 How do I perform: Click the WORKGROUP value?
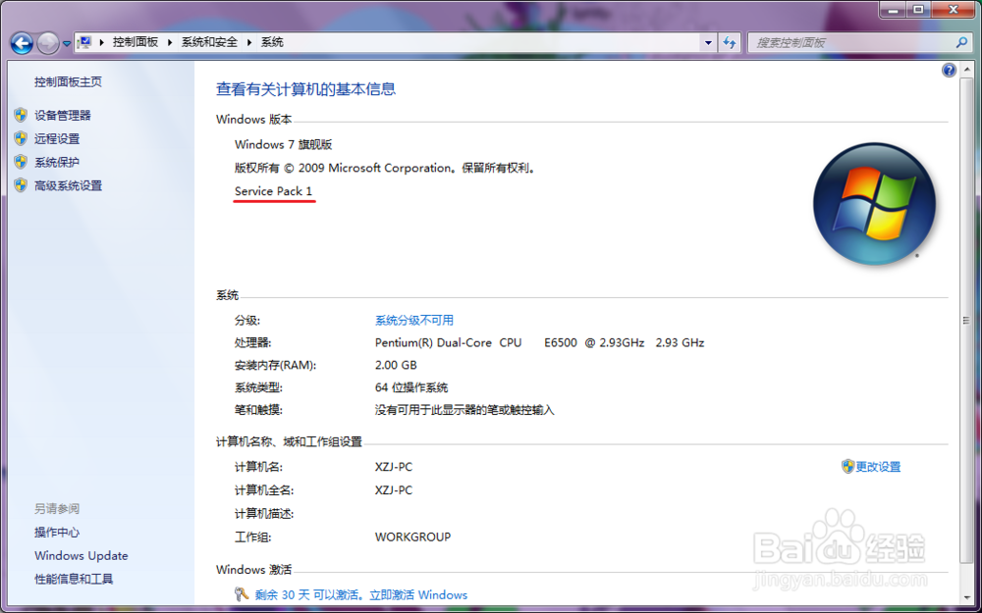pyautogui.click(x=412, y=537)
